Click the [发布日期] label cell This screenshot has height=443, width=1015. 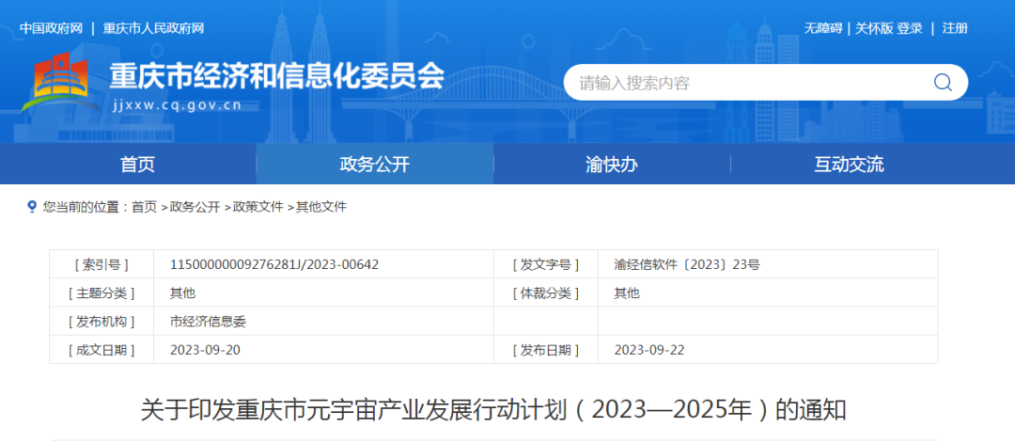coord(546,351)
